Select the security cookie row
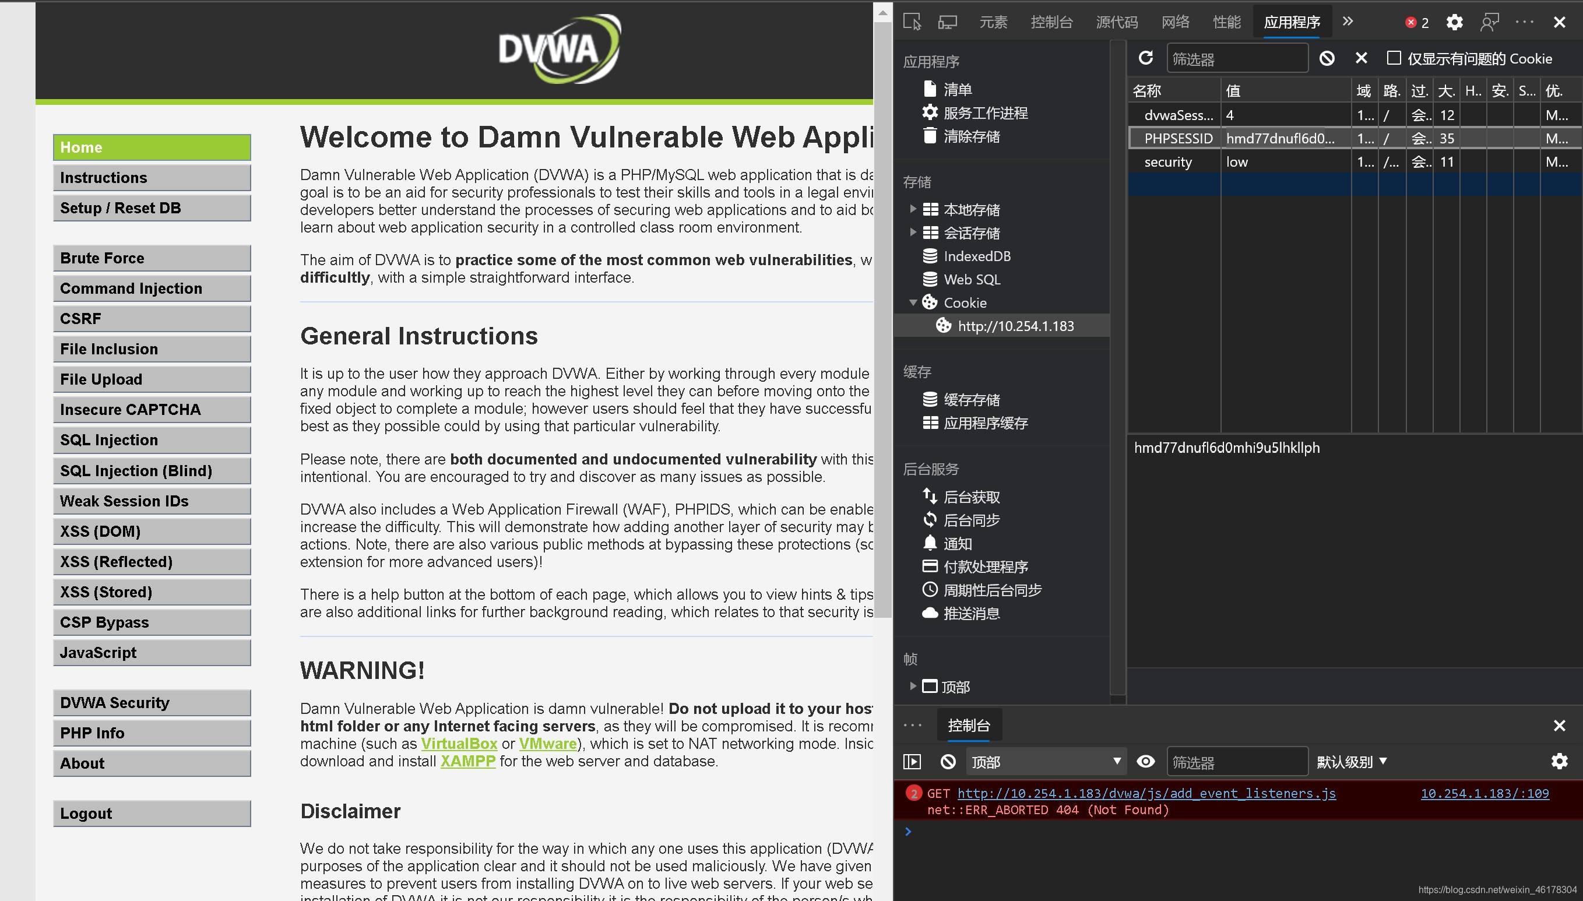The image size is (1583, 901). coord(1354,161)
